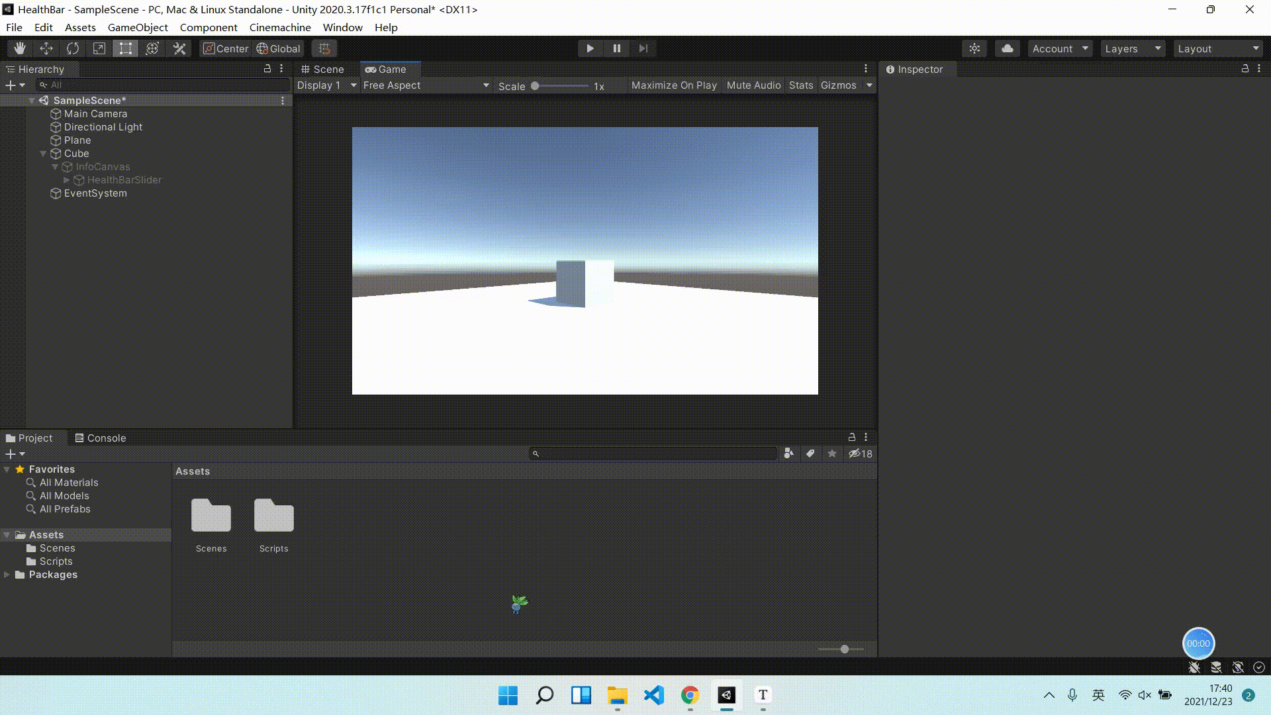This screenshot has height=715, width=1271.
Task: Expand the Packages folder
Action: [7, 575]
